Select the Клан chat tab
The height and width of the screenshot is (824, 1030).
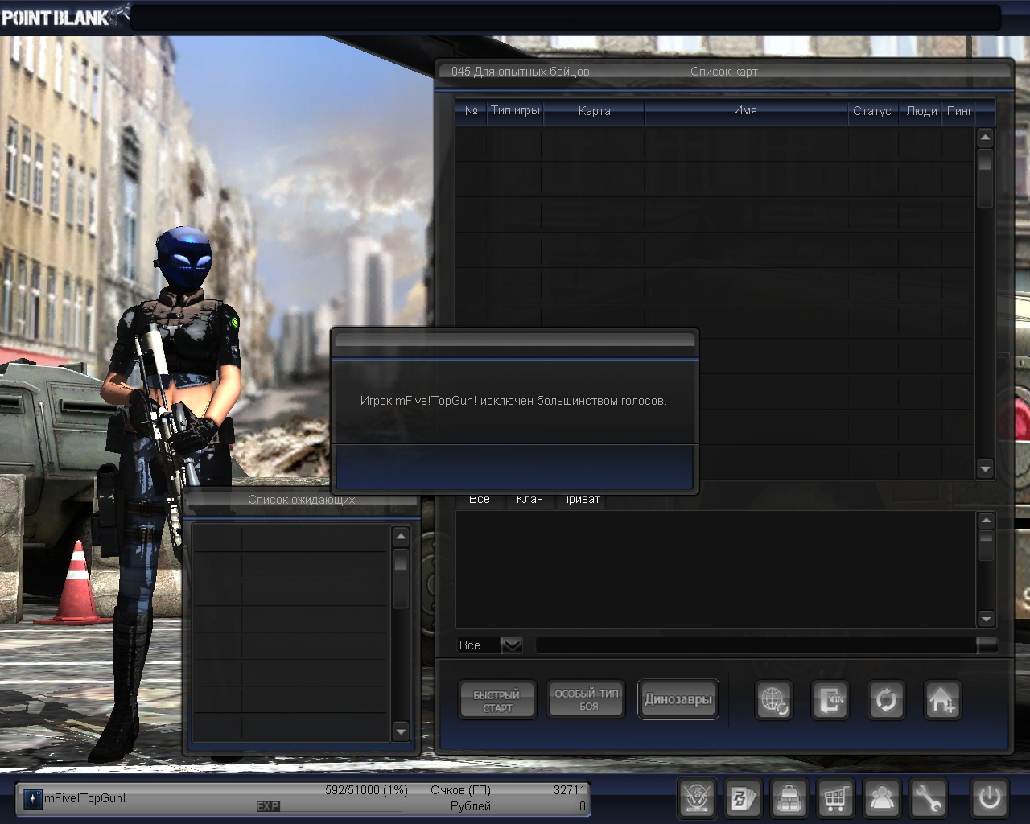tap(529, 500)
